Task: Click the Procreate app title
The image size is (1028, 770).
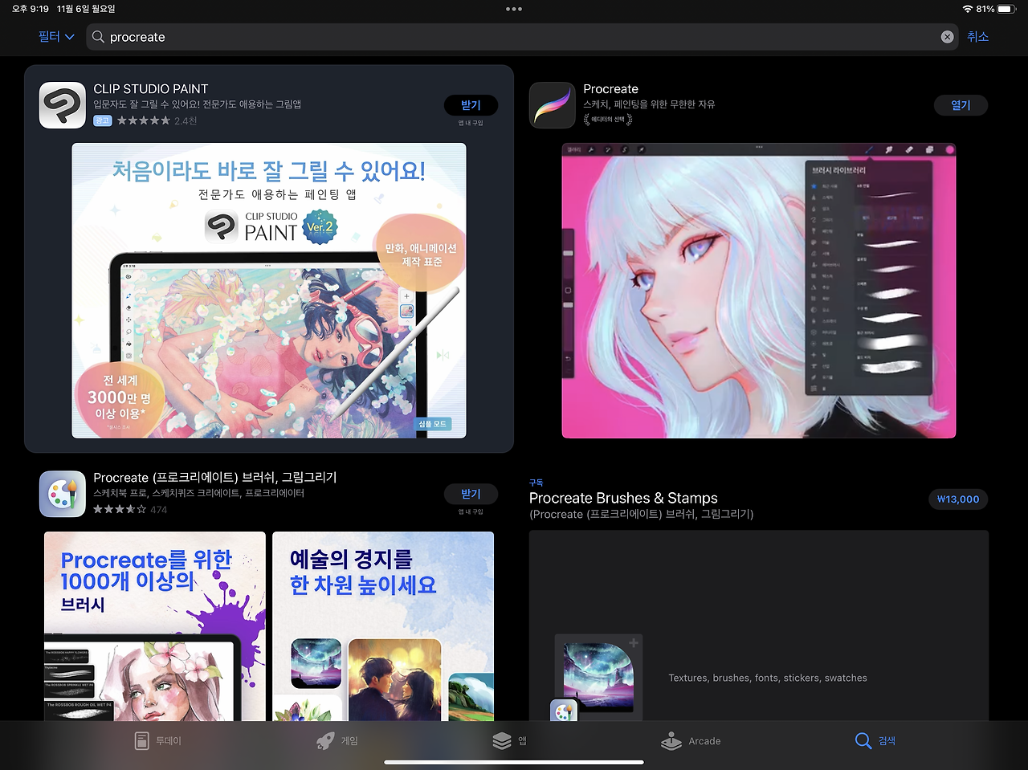Action: click(x=611, y=89)
